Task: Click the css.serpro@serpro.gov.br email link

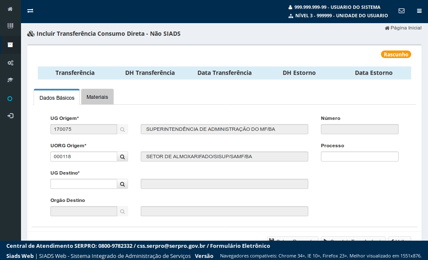Action: 171,246
